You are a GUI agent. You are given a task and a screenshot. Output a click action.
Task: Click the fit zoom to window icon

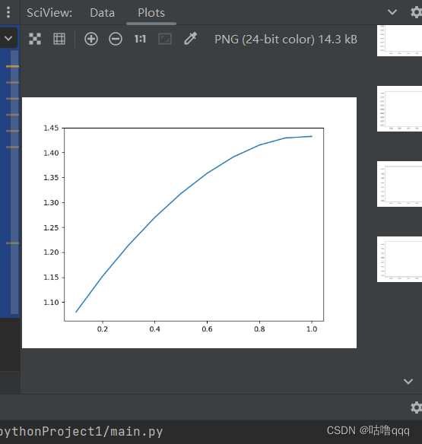[165, 39]
